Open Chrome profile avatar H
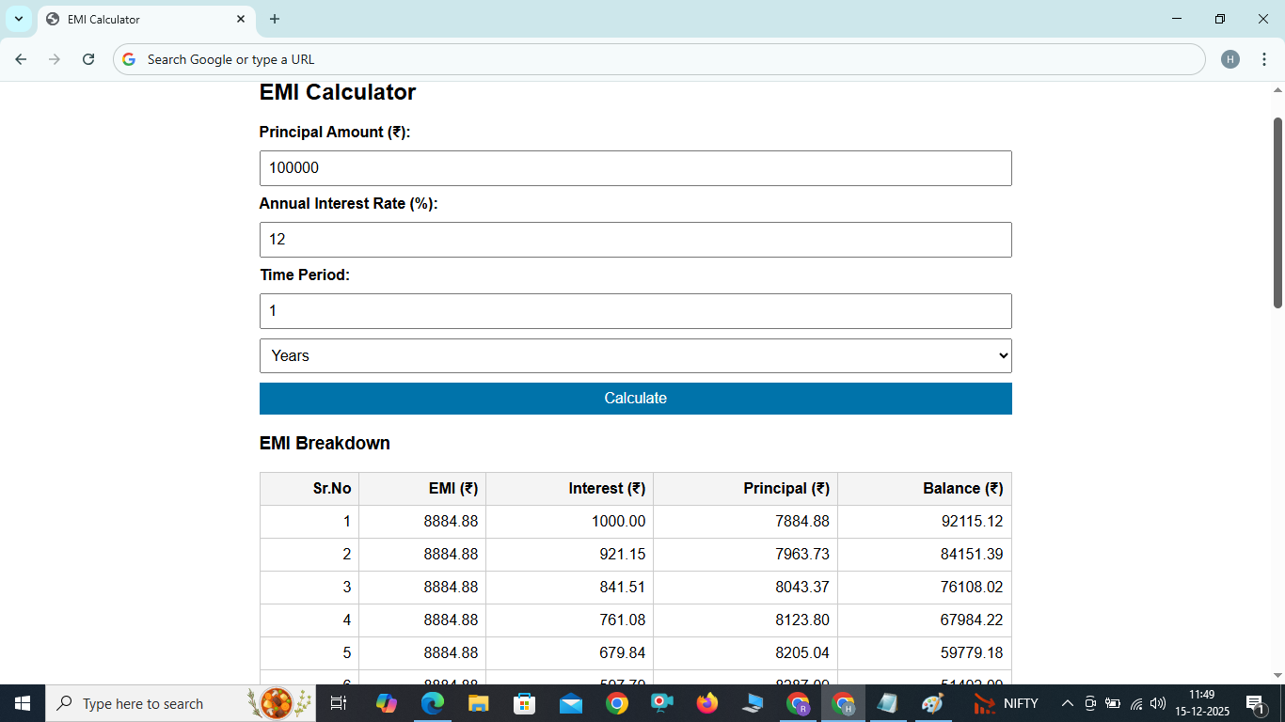 coord(1231,58)
